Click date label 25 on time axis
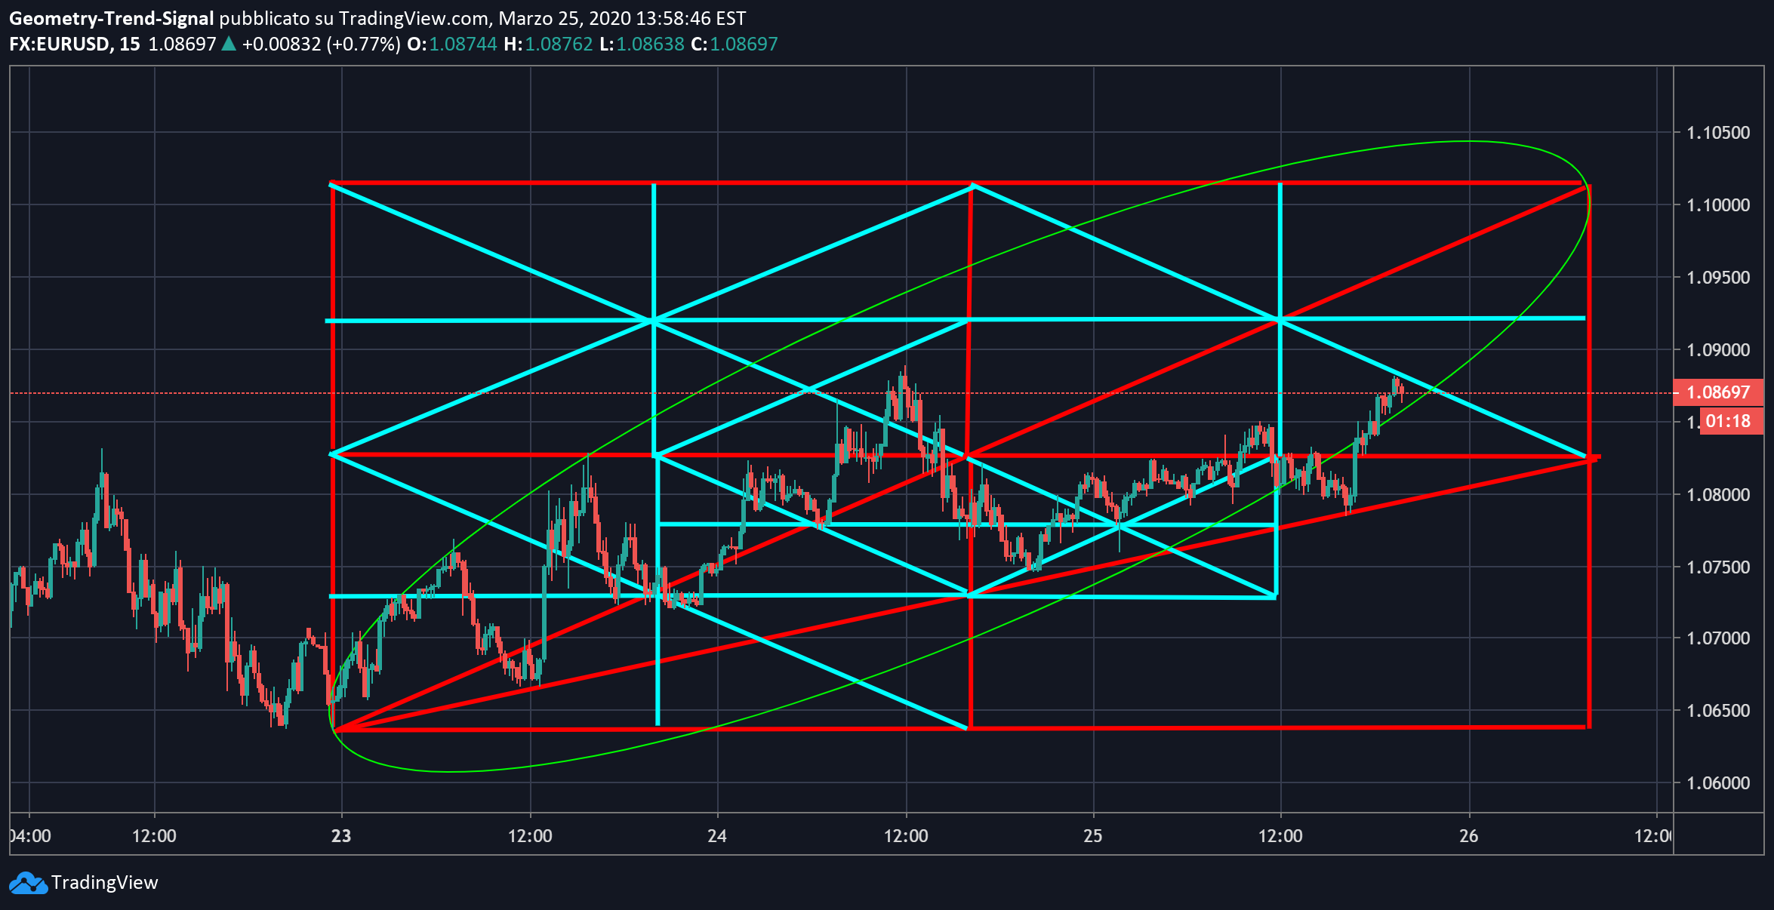 click(x=1093, y=836)
